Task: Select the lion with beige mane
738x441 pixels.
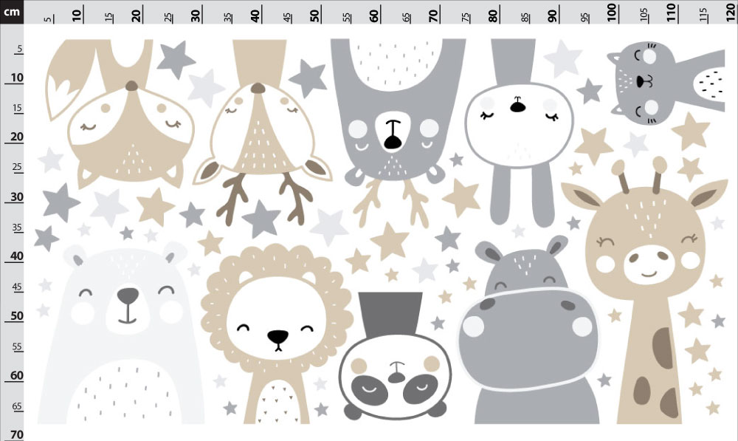Action: [277, 334]
